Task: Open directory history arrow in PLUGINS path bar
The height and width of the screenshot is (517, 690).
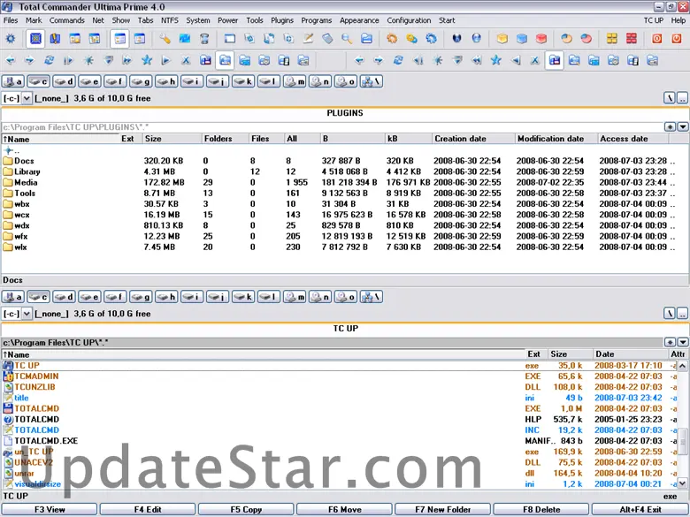Action: 683,127
